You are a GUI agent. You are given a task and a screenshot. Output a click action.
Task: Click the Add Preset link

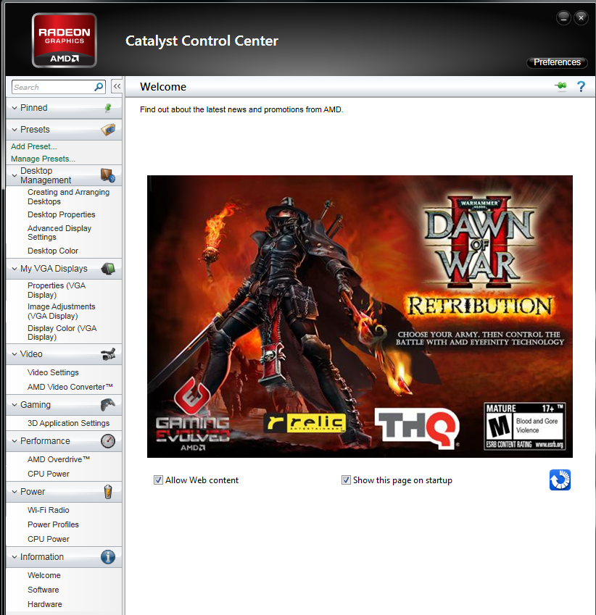(33, 146)
